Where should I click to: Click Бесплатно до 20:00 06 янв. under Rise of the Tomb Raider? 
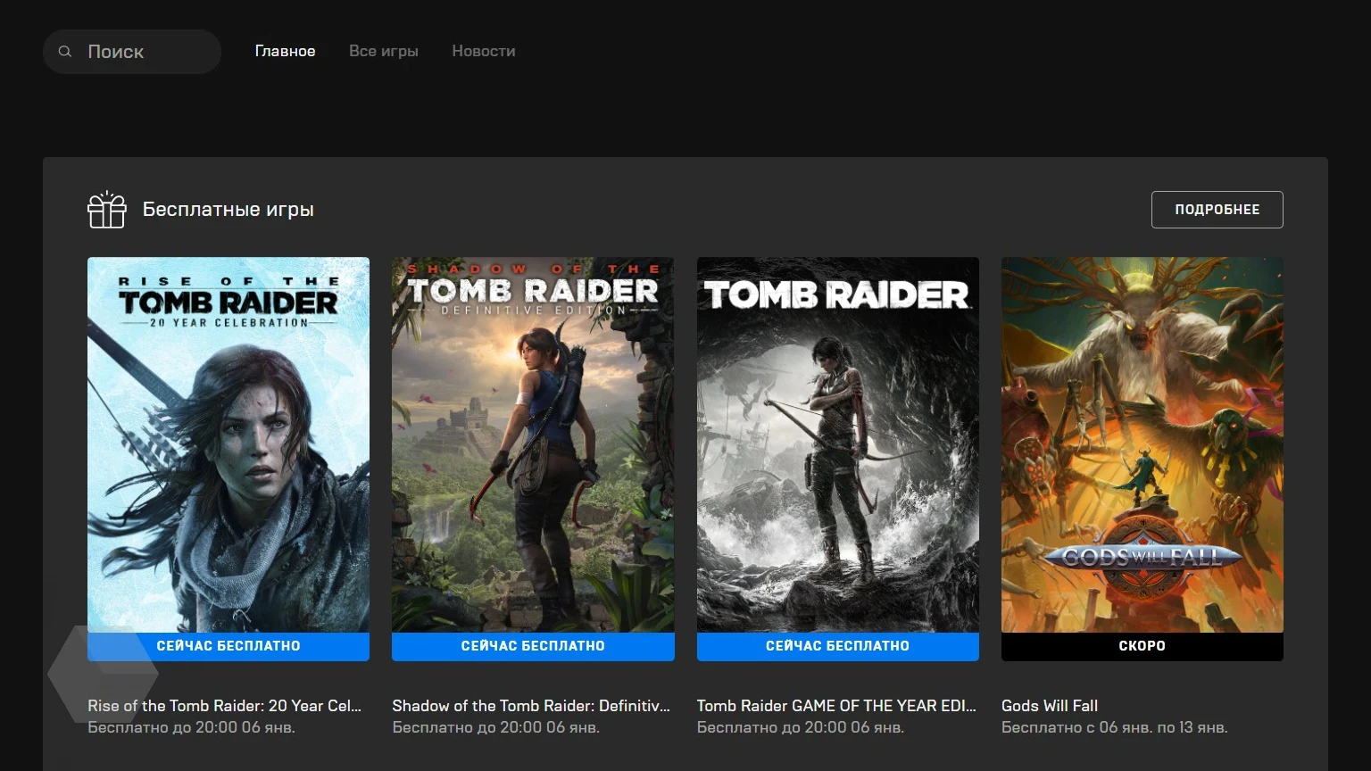pos(191,727)
